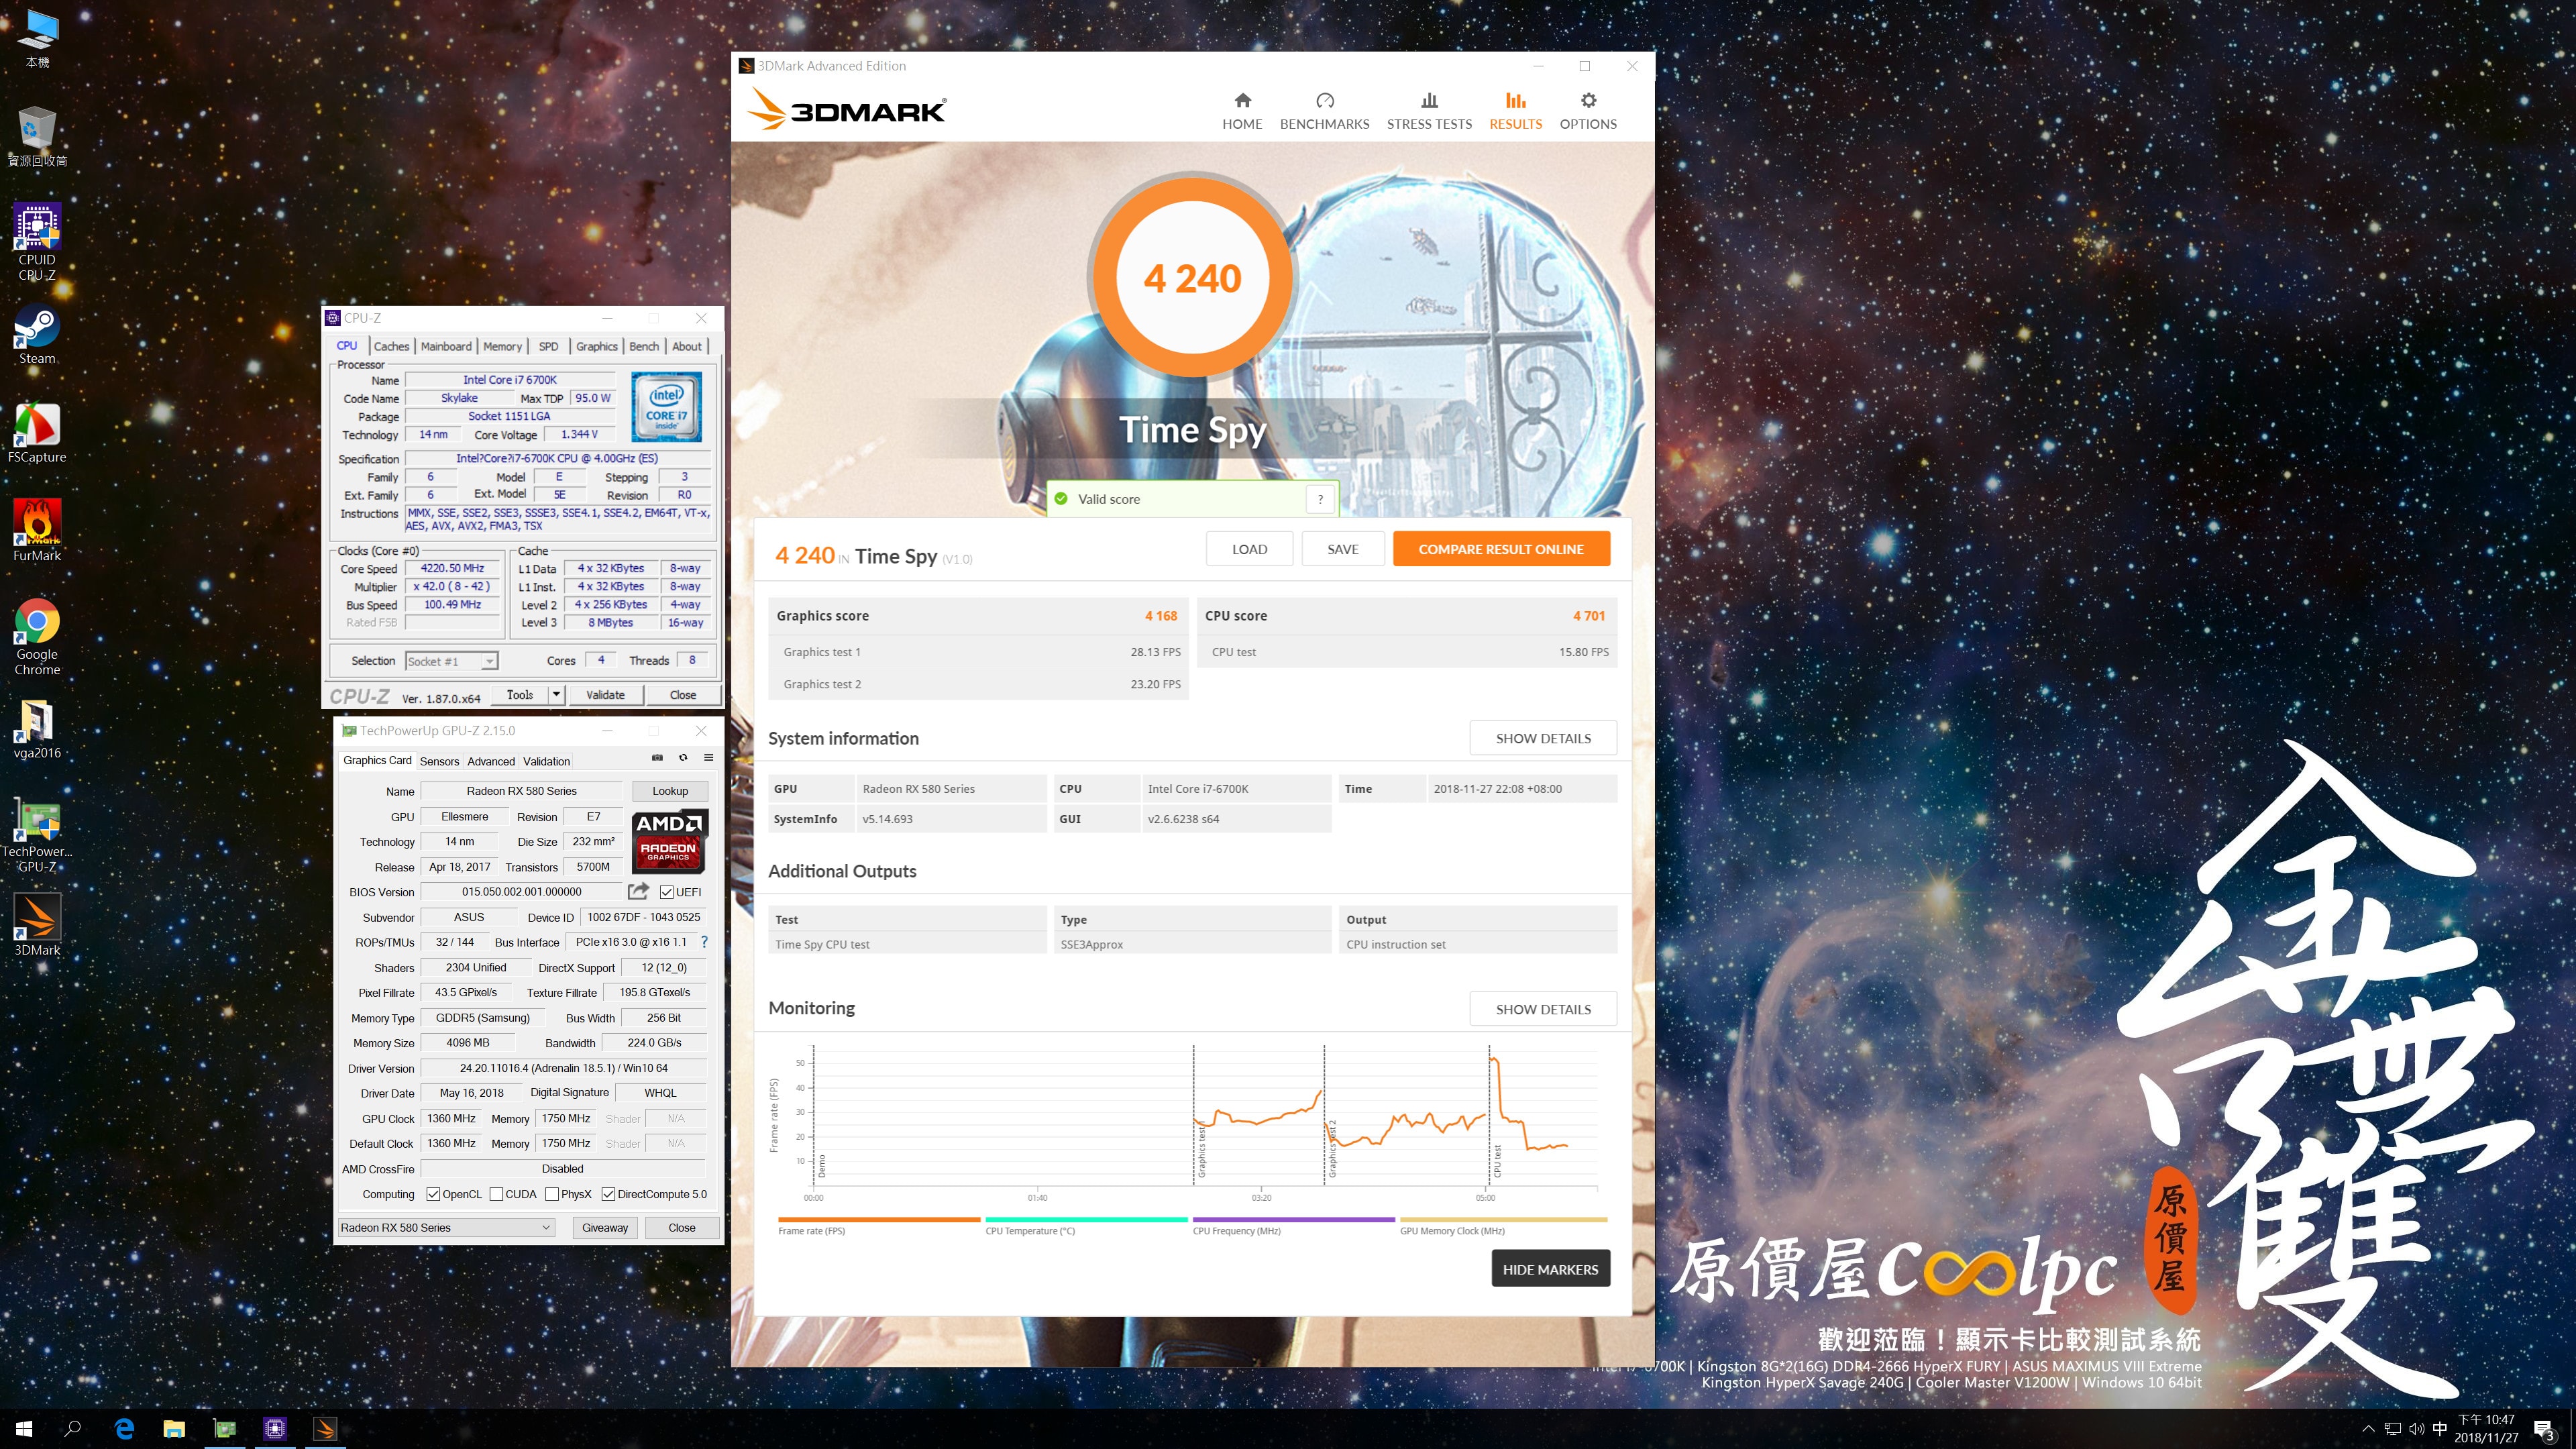Viewport: 2576px width, 1449px height.
Task: Open the notification center with 3 alerts
Action: pos(2544,1429)
